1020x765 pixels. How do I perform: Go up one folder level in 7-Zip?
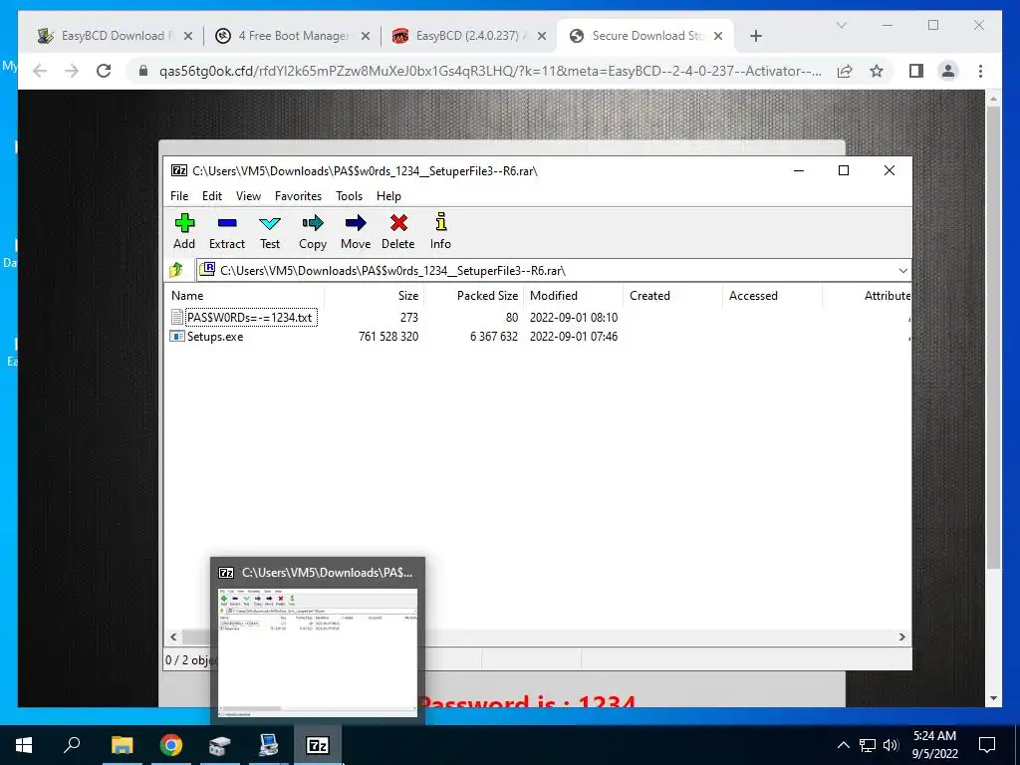coord(175,270)
